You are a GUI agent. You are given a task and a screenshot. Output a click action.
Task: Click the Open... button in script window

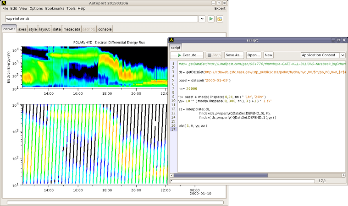point(254,55)
